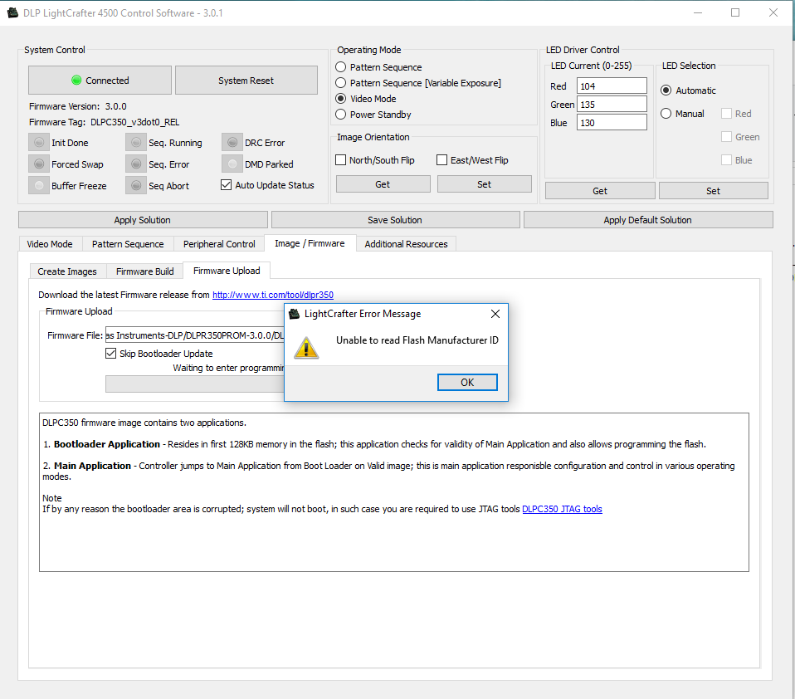Select the Image / Firmware tab

[x=310, y=243]
